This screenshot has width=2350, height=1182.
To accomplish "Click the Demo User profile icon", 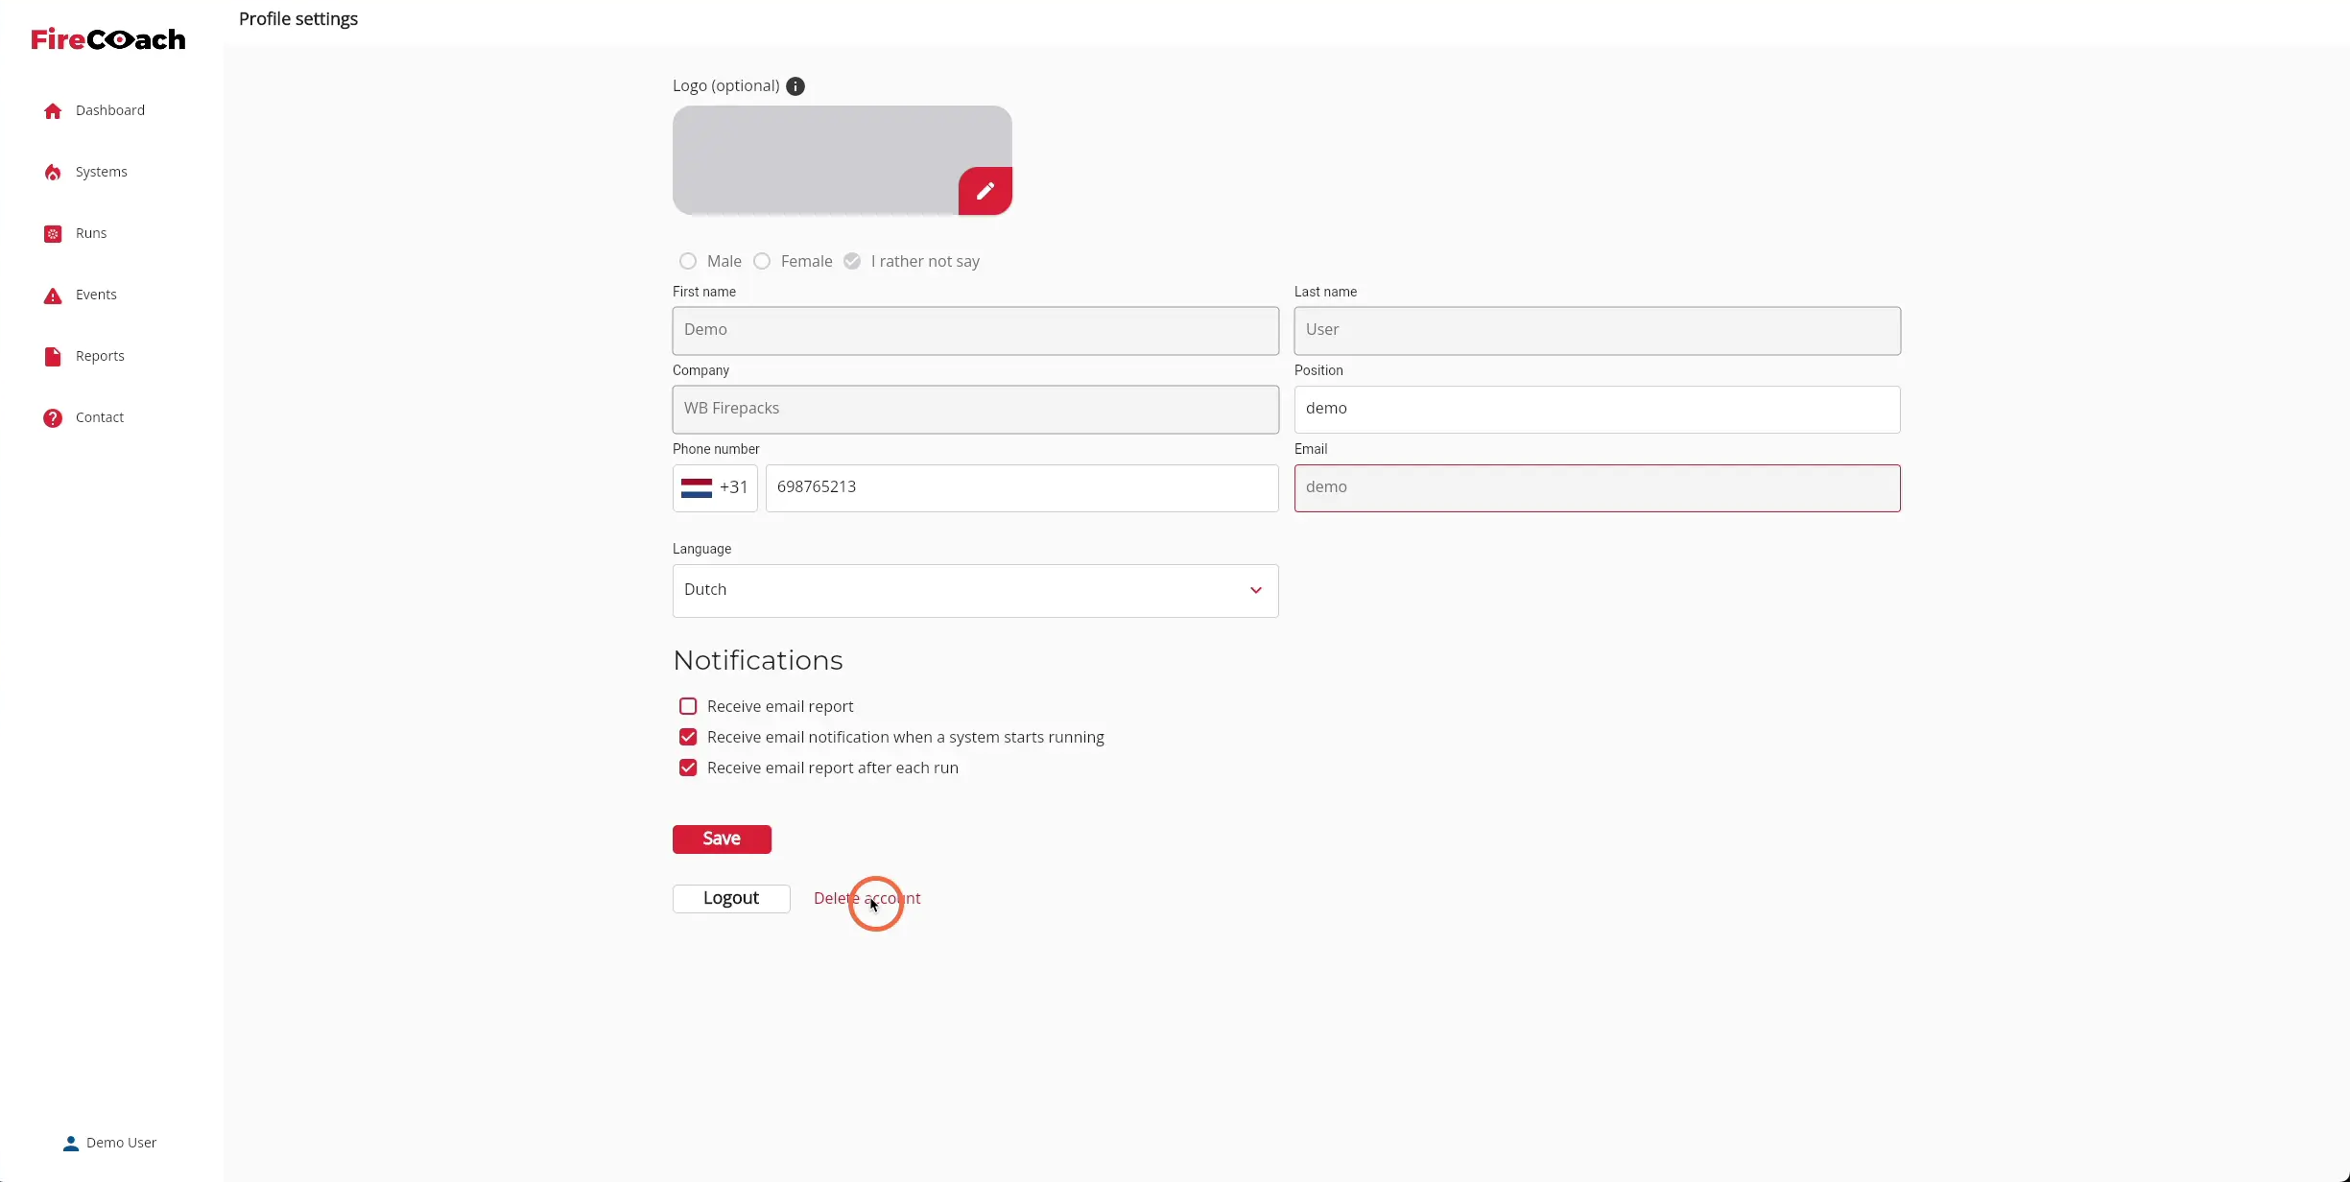I will 71,1143.
